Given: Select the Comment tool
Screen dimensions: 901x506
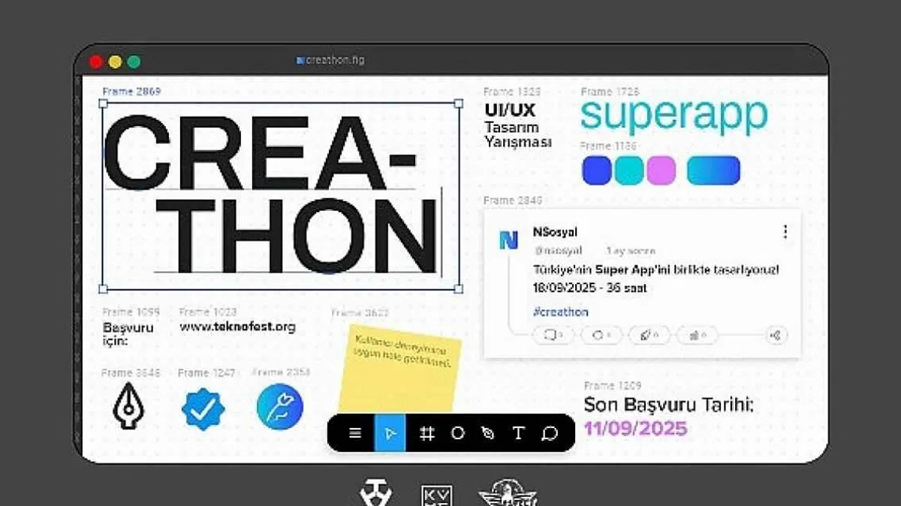Looking at the screenshot, I should point(550,433).
